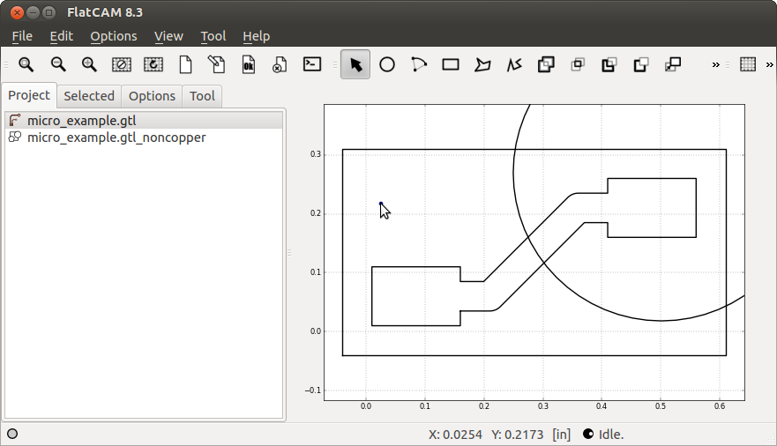Switch to the Selected tab
This screenshot has height=446, width=777.
coord(89,96)
